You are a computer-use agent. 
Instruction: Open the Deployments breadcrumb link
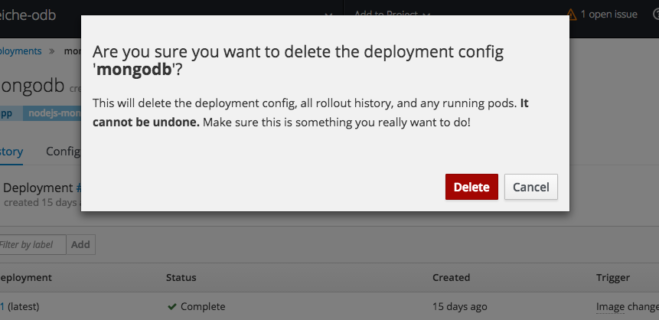(21, 51)
